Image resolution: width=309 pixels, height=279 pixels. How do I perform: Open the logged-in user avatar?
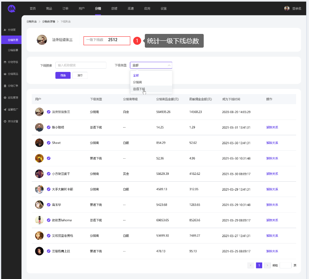pyautogui.click(x=287, y=8)
